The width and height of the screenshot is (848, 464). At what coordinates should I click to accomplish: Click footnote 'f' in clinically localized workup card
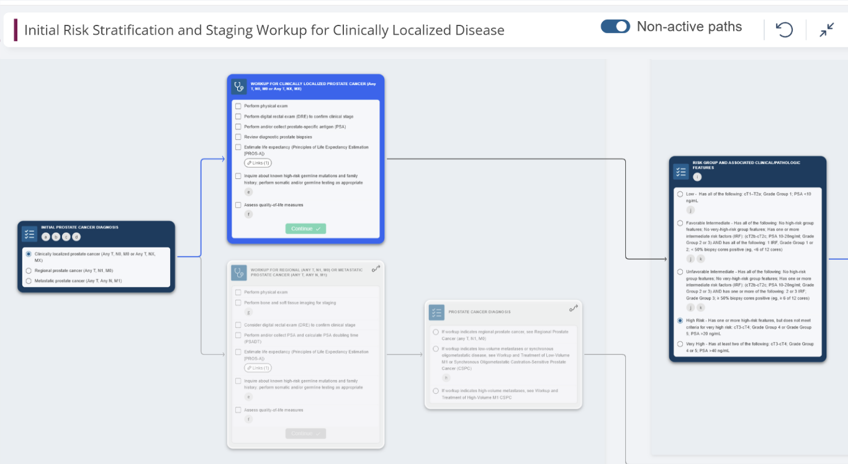(x=249, y=214)
